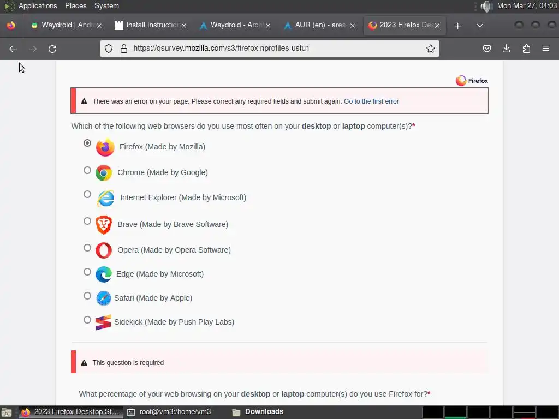Choose the Brave radio option

(87, 221)
